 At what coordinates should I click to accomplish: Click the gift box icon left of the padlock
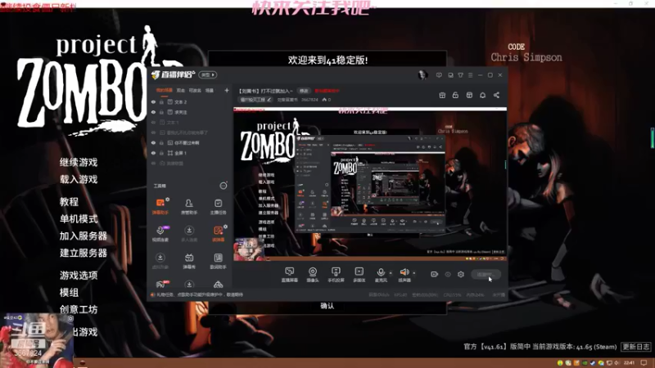[442, 95]
